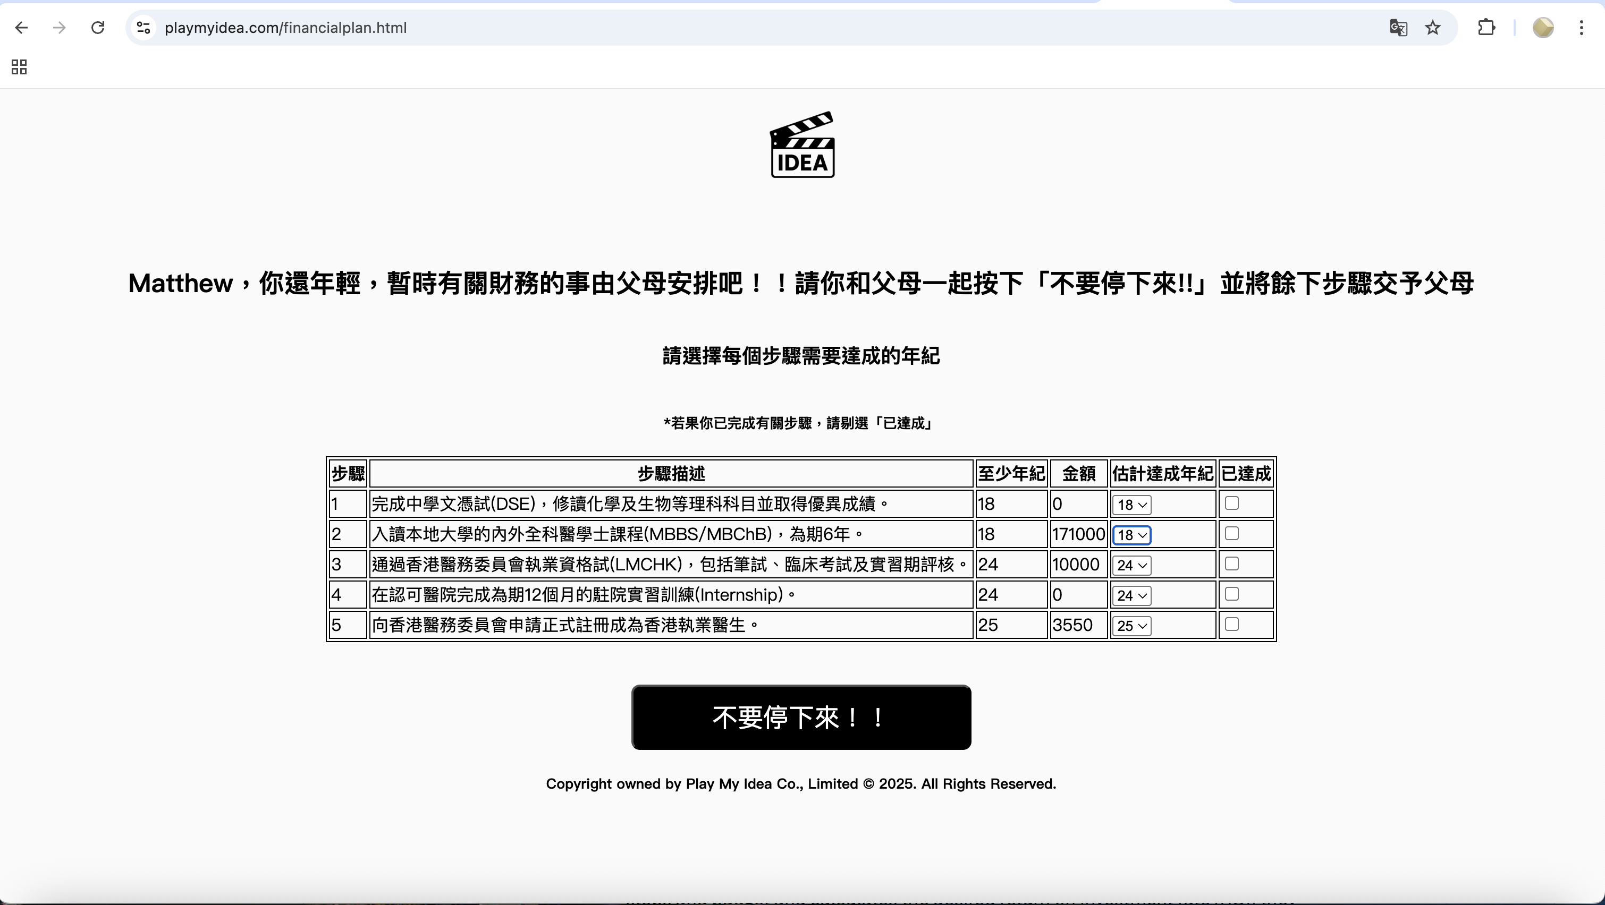The image size is (1605, 905).
Task: Open the age dropdown showing 25 for step 5
Action: [1131, 625]
